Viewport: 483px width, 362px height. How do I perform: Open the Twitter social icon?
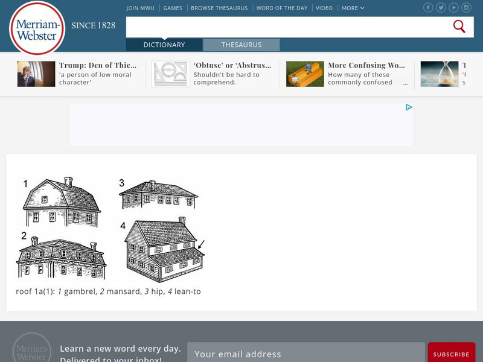point(441,7)
